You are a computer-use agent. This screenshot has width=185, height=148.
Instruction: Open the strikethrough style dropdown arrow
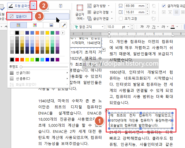point(167,27)
